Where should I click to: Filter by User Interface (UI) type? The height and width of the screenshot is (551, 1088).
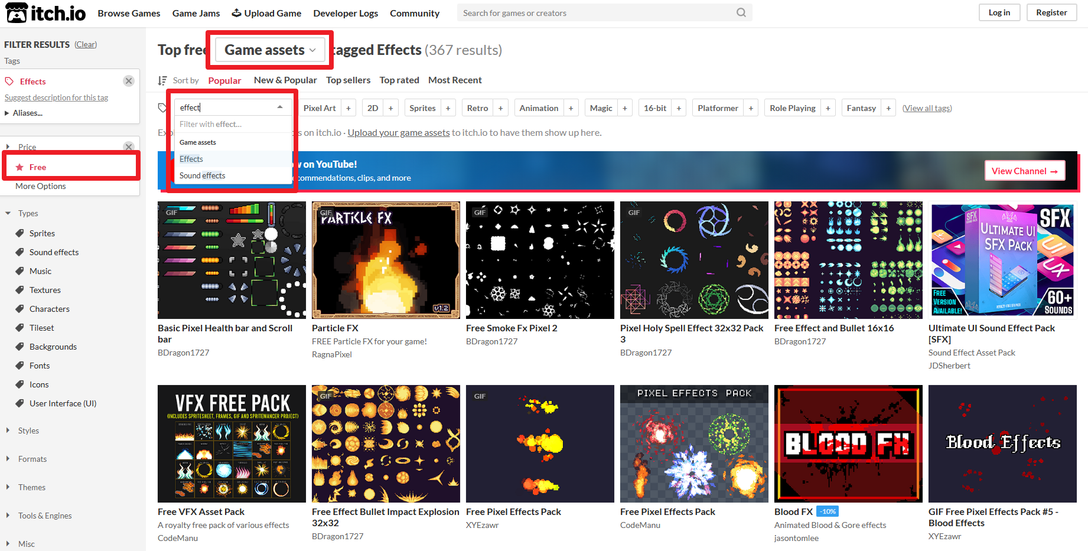click(x=63, y=403)
